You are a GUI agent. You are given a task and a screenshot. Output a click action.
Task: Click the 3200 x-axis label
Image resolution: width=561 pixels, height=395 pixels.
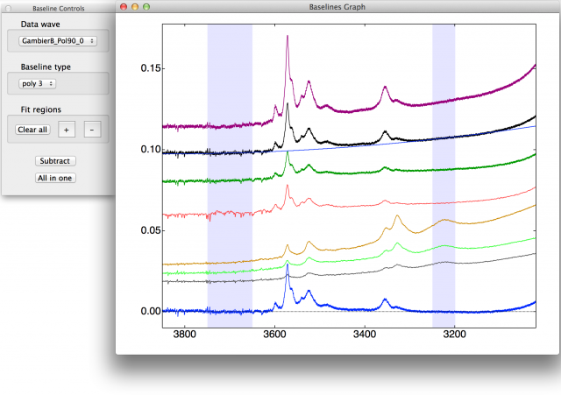point(454,335)
